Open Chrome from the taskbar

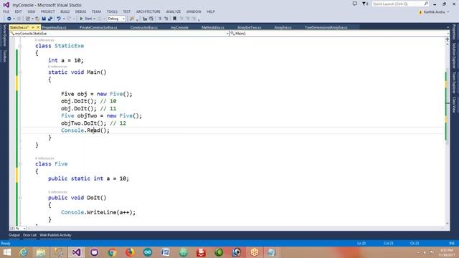point(112,252)
